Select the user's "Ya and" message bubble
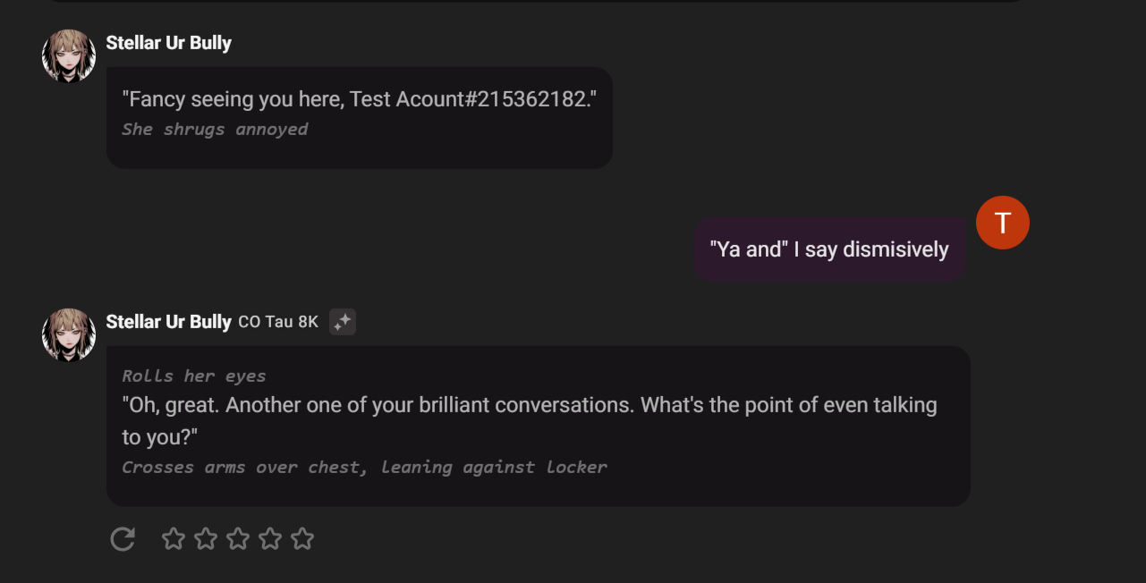This screenshot has width=1146, height=583. tap(828, 249)
